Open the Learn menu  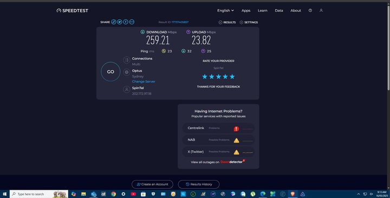coord(262,10)
